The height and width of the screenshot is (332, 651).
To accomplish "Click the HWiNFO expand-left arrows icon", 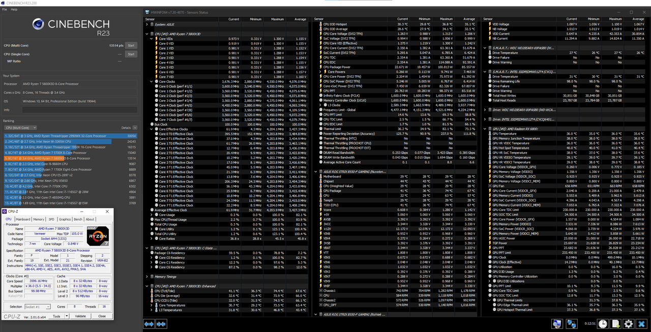I will [149, 323].
